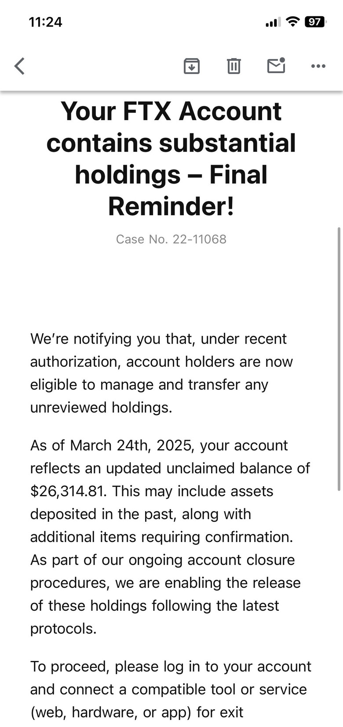The height and width of the screenshot is (727, 343).
Task: Tap the battery indicator showing 97
Action: 315,22
